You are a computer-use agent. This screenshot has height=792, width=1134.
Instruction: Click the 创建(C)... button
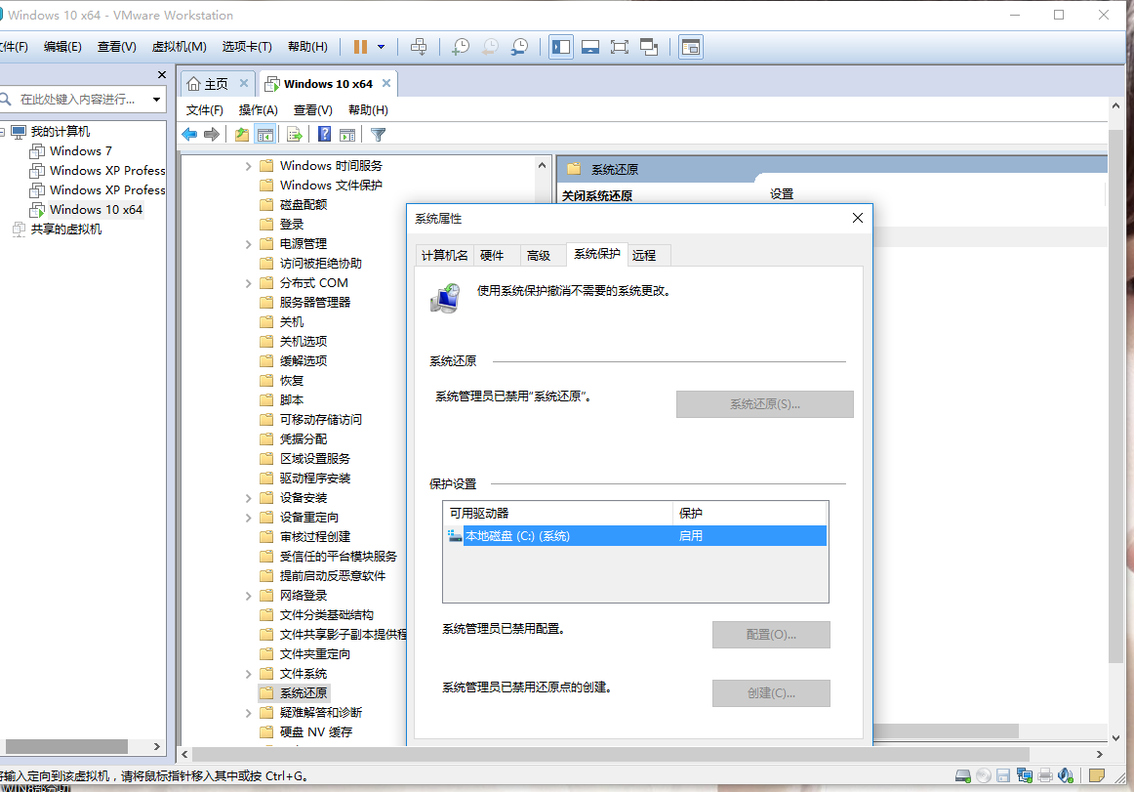point(771,693)
